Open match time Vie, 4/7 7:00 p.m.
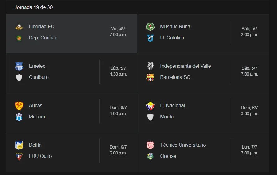 [118, 32]
